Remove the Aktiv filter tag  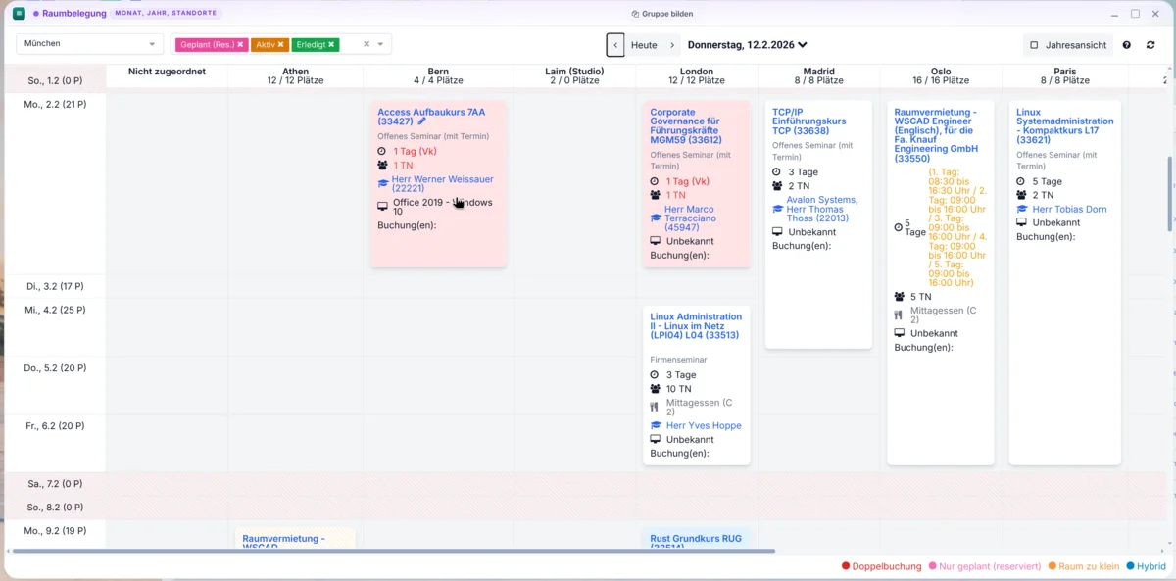click(280, 44)
